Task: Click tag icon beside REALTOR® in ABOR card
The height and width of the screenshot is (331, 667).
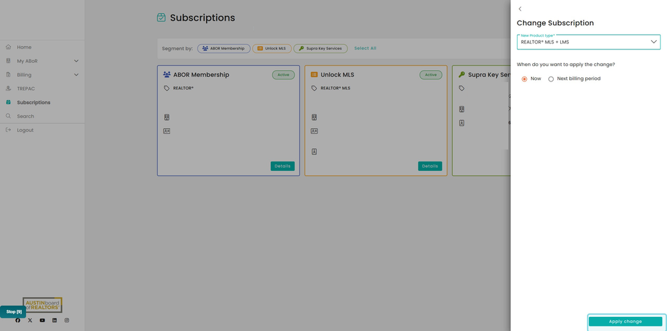Action: (167, 88)
